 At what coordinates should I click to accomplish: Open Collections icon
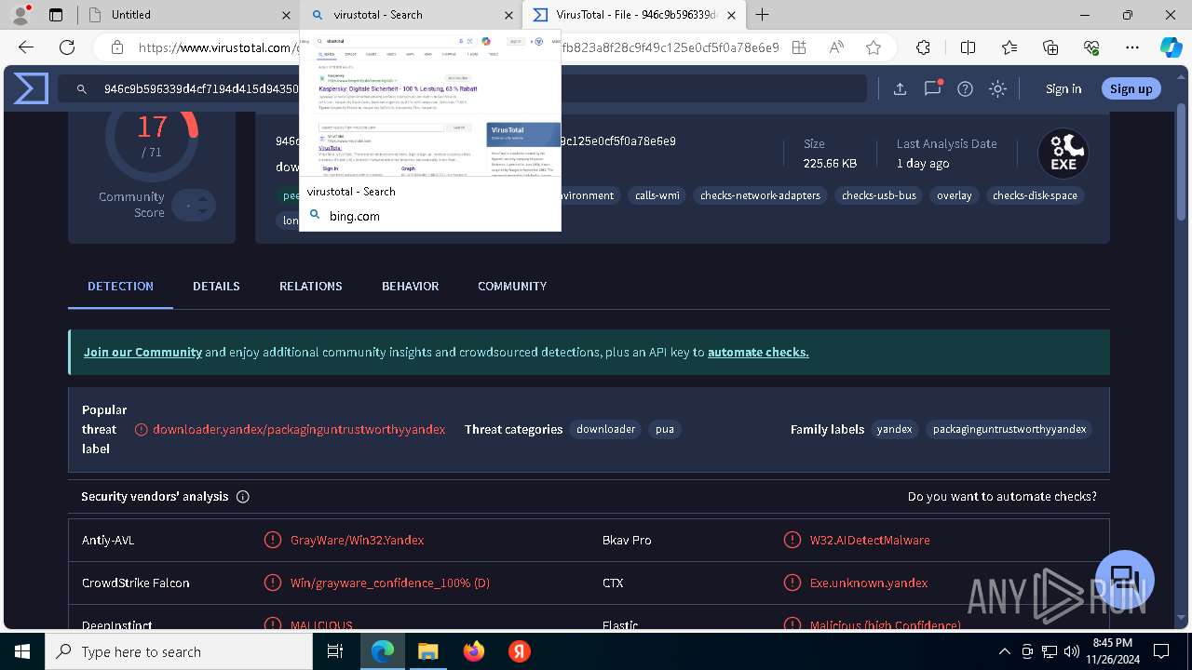(x=1050, y=47)
